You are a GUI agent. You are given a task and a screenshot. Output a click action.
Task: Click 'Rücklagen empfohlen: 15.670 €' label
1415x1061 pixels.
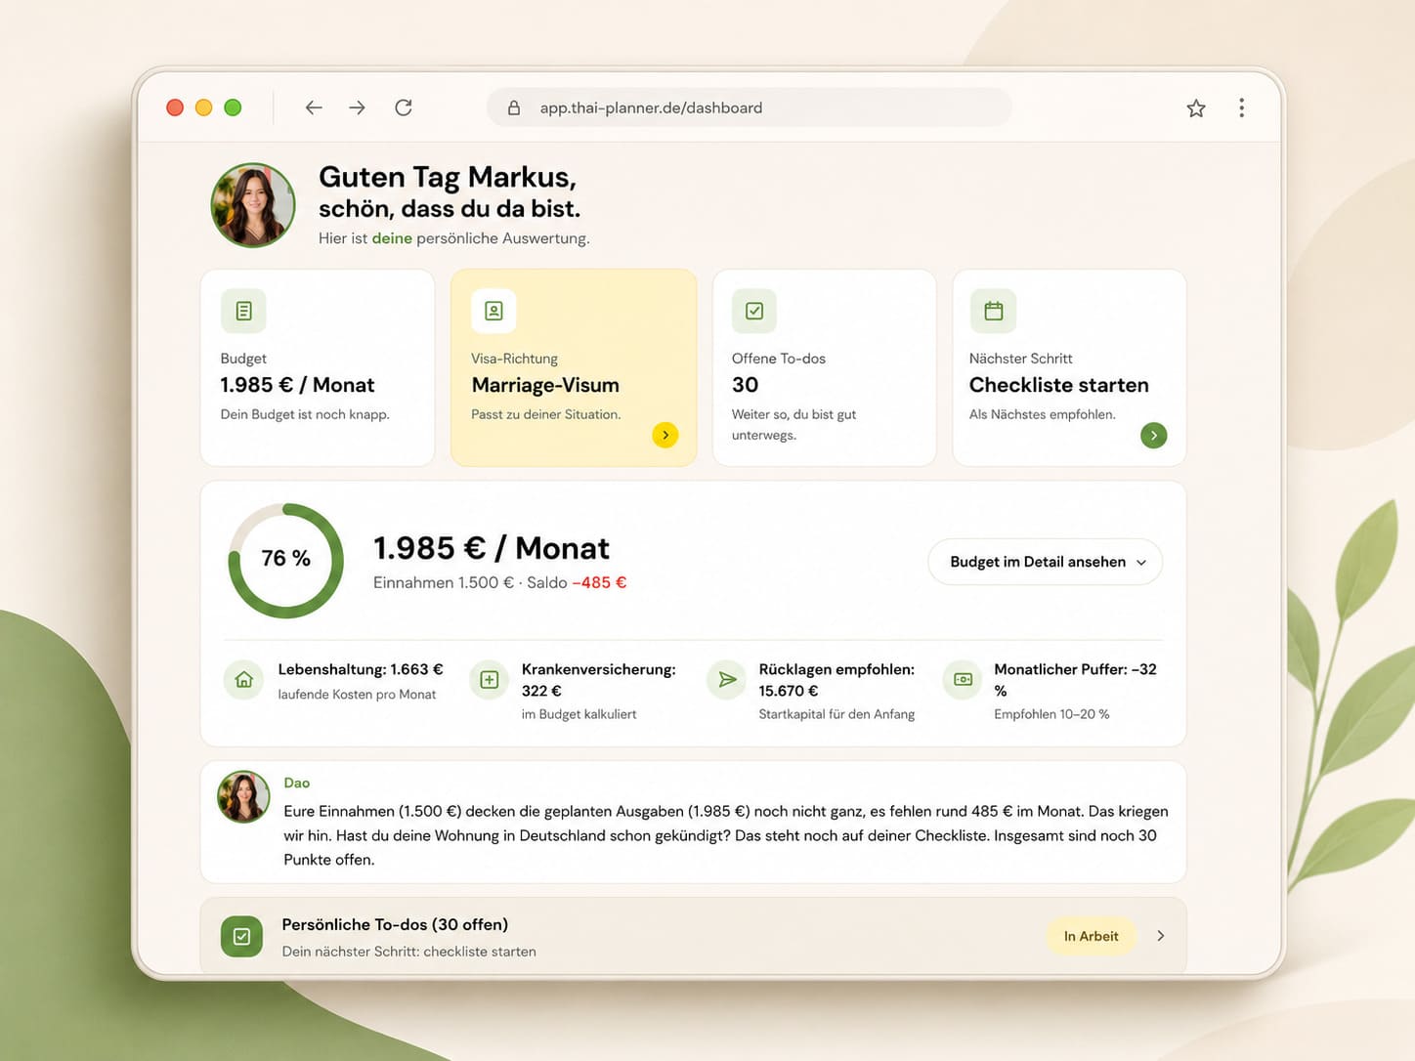[836, 680]
